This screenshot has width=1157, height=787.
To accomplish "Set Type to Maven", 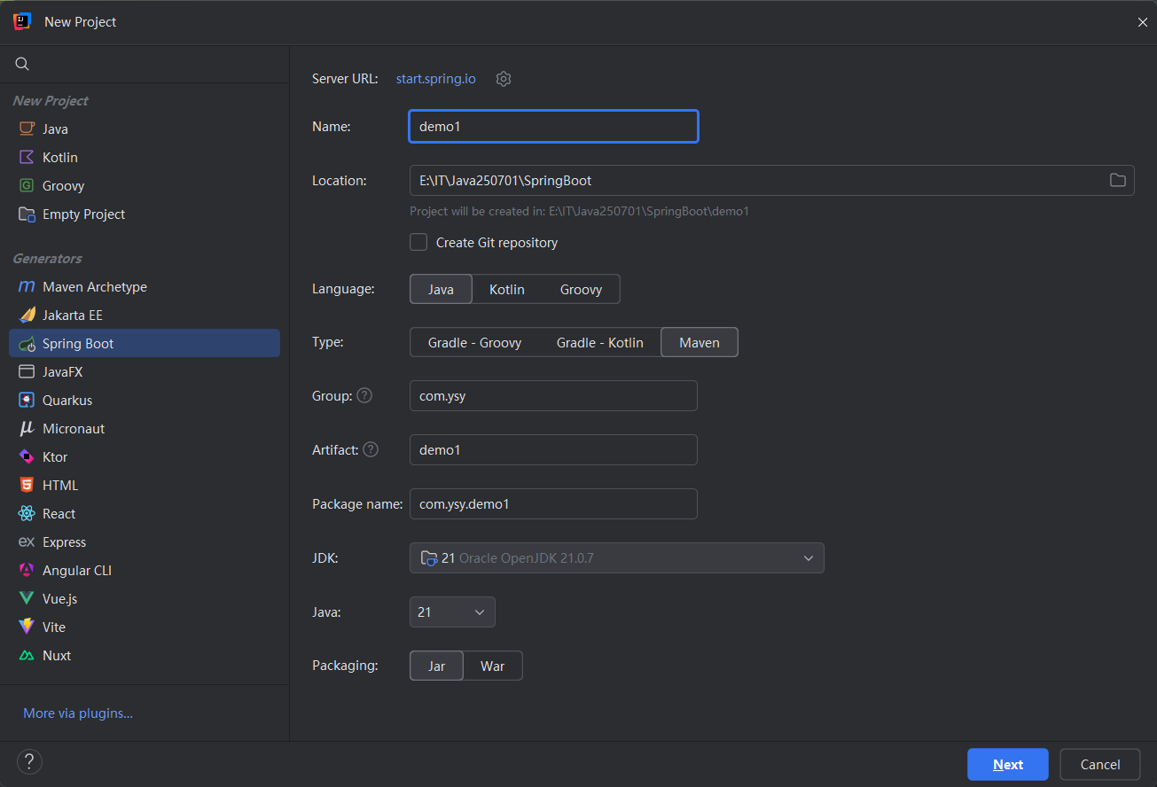I will click(700, 342).
